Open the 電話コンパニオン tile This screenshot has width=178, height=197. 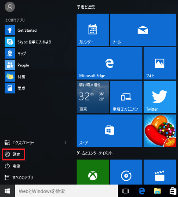(126, 97)
